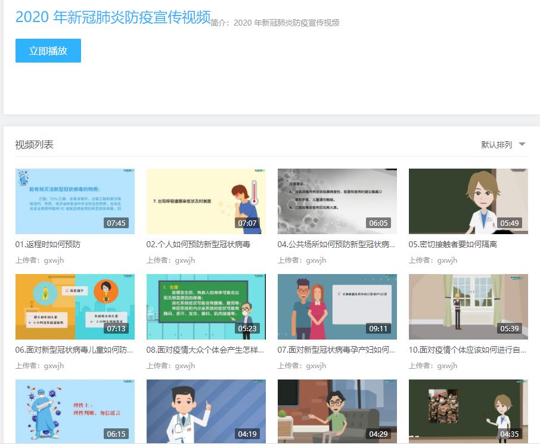540x448 pixels.
Task: Select the 09:11 couple video thumbnail
Action: pos(337,306)
